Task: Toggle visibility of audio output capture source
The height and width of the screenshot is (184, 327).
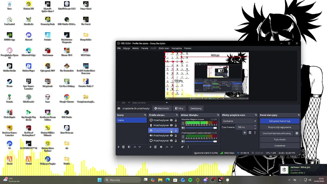Action: [x=171, y=135]
